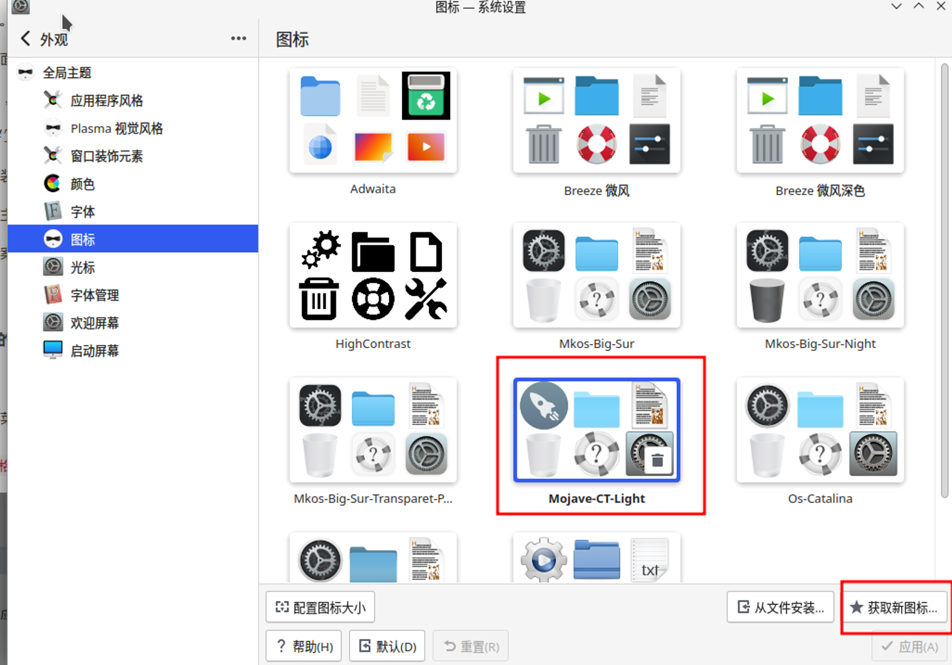Click the settings app icon in the title bar

click(x=20, y=7)
